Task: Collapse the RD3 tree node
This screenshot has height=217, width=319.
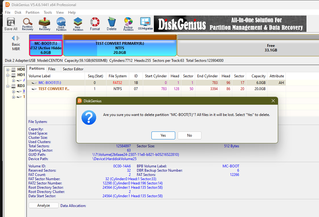Action: 8,86
